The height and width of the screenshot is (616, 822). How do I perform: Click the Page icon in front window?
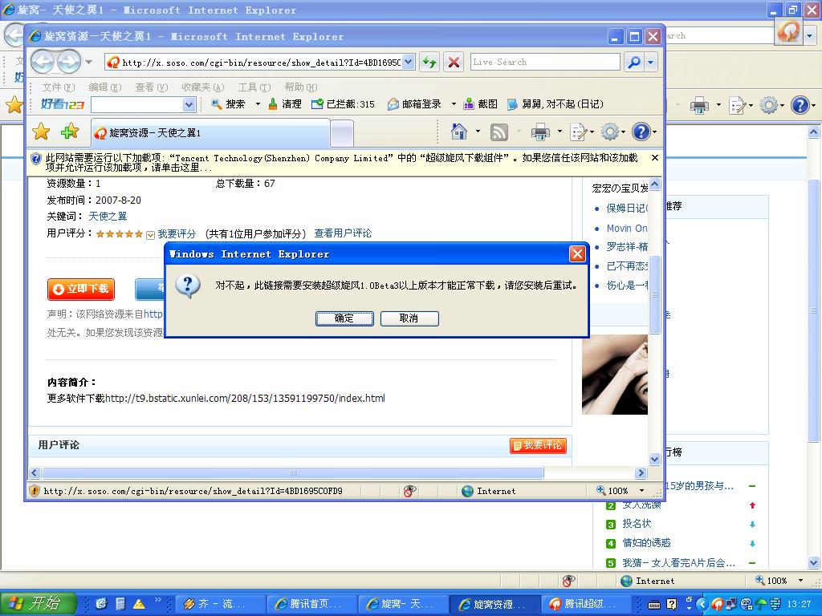578,132
